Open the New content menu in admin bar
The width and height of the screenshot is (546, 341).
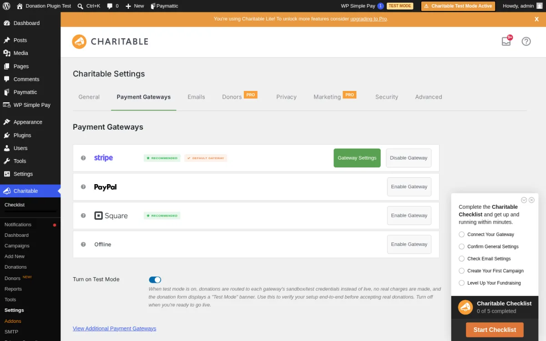135,6
